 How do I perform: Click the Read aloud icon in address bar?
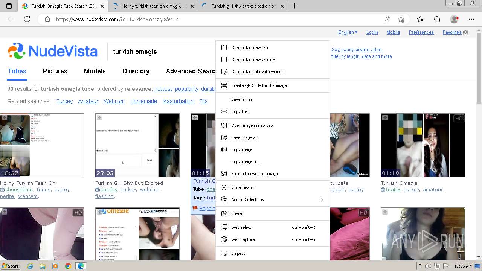click(387, 19)
